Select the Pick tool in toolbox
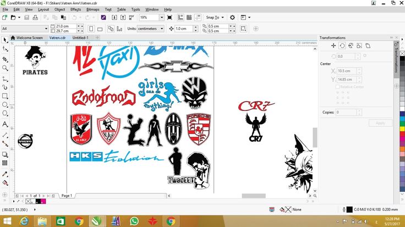The width and height of the screenshot is (405, 227). click(x=4, y=40)
